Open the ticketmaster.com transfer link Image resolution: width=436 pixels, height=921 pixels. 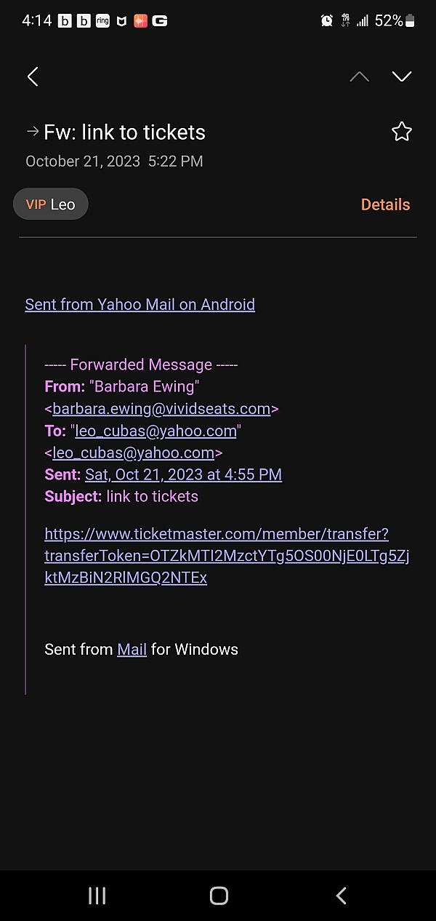(227, 556)
